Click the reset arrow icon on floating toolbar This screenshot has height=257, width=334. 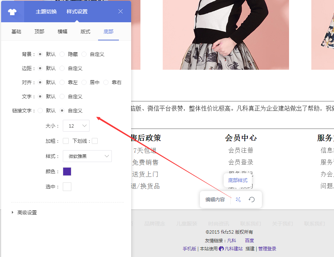252,199
